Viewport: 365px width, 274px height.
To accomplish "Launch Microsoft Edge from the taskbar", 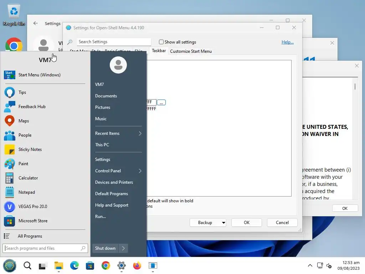I will (74, 265).
